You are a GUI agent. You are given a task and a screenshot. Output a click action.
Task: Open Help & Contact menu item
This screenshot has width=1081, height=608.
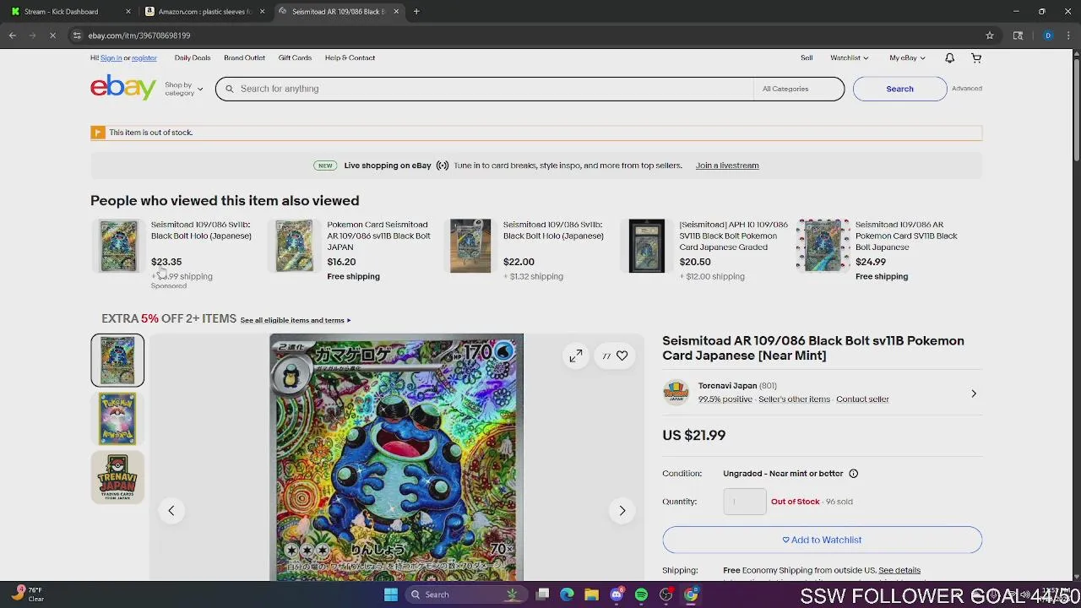tap(350, 58)
